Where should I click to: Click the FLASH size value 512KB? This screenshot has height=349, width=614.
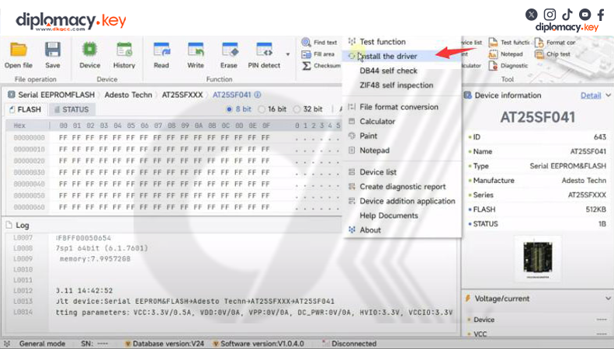pos(595,209)
